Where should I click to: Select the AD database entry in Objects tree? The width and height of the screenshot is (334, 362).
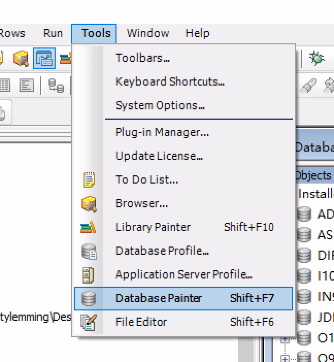(325, 215)
